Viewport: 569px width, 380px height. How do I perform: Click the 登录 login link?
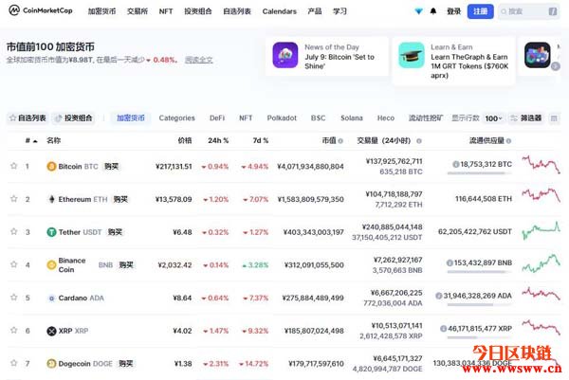[x=454, y=11]
